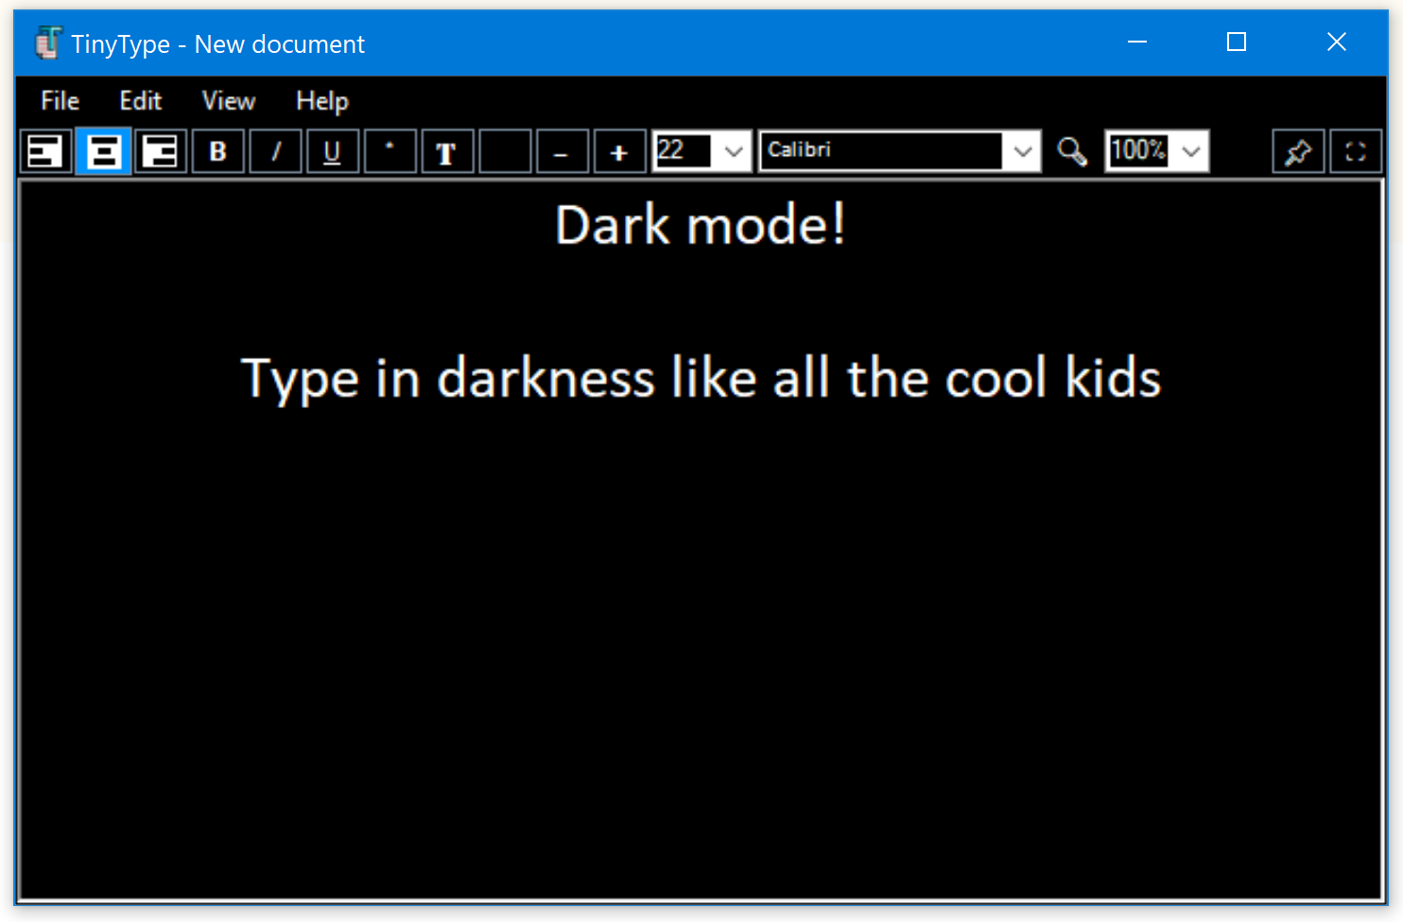This screenshot has width=1403, height=922.
Task: Pin the window always on top
Action: pos(1298,151)
